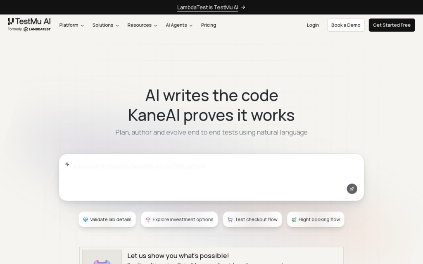Select the Explore investment options suggestion
423x264 pixels.
click(x=179, y=219)
